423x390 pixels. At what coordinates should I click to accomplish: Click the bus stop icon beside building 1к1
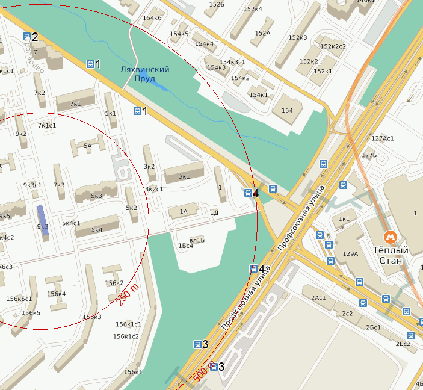click(x=320, y=235)
